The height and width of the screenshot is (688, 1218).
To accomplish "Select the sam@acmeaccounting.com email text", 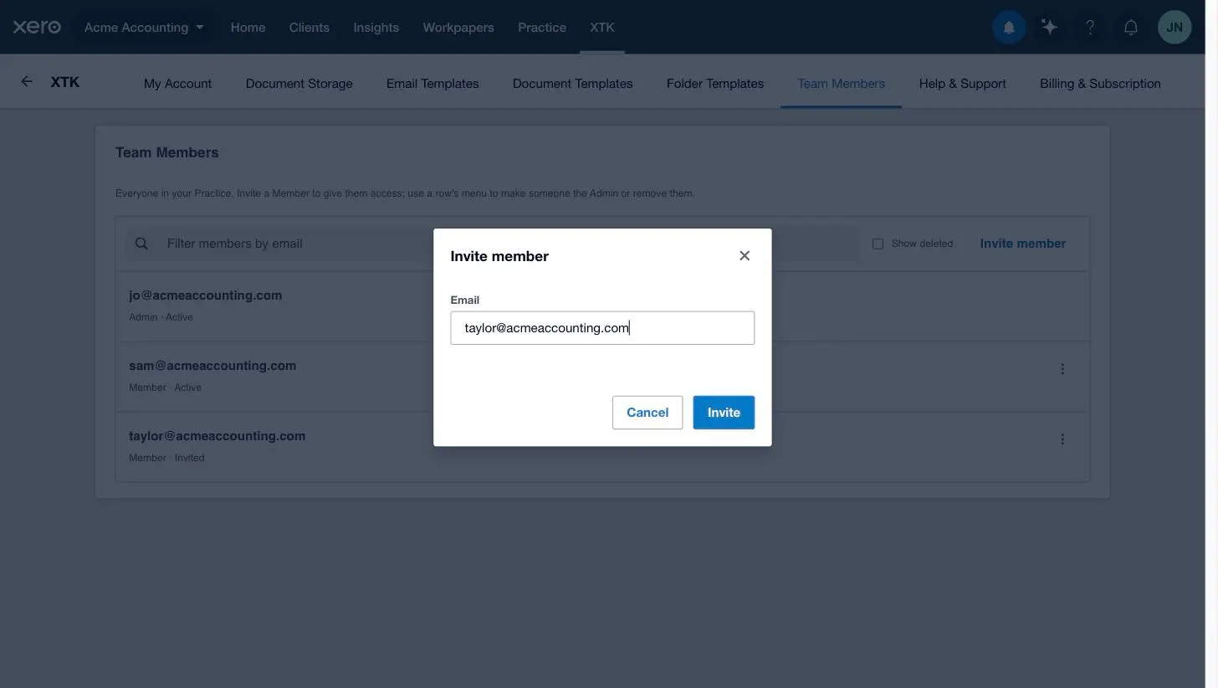I will click(x=212, y=366).
